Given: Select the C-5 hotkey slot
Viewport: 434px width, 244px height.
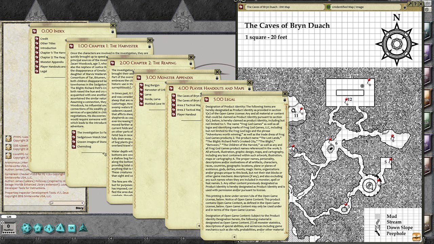Looking at the screenshot, I should [146, 239].
